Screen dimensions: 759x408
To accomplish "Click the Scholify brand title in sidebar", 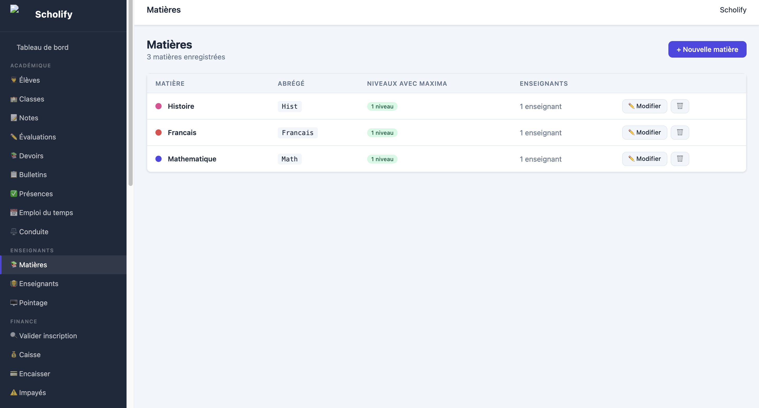I will (54, 14).
